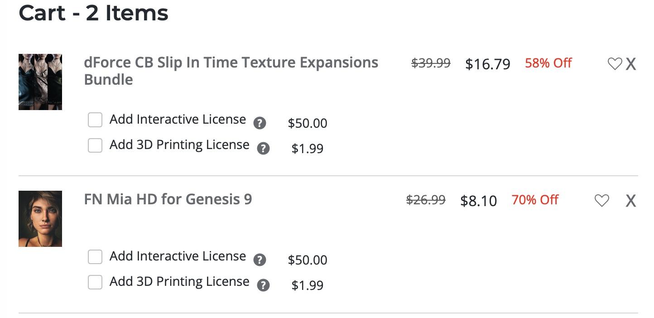
Task: Open Interactive License help for dForce bundle
Action: 260,123
